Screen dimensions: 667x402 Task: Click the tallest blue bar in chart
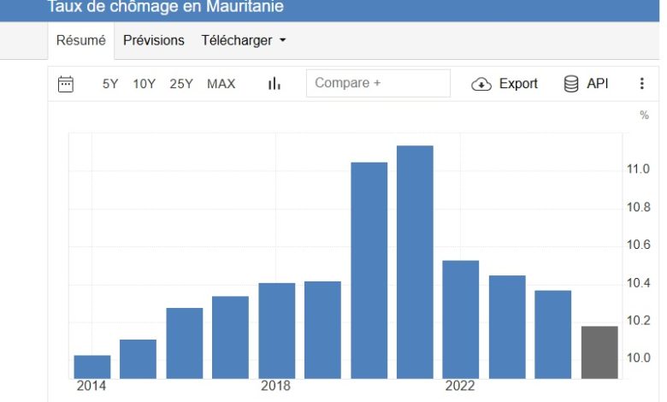tap(416, 261)
